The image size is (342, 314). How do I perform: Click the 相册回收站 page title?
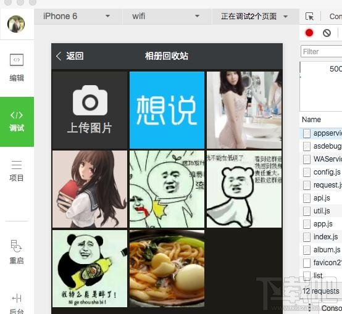pyautogui.click(x=167, y=56)
